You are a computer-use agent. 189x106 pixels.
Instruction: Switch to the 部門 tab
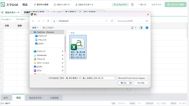click(x=6, y=98)
